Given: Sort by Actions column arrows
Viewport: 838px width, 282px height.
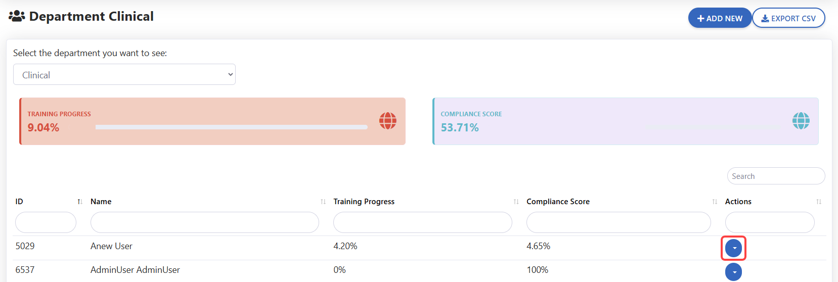Looking at the screenshot, I should [819, 202].
